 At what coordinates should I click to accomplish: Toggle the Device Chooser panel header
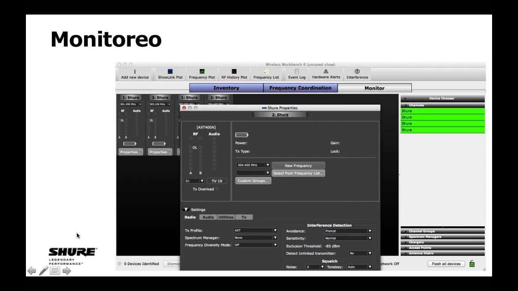(x=442, y=98)
